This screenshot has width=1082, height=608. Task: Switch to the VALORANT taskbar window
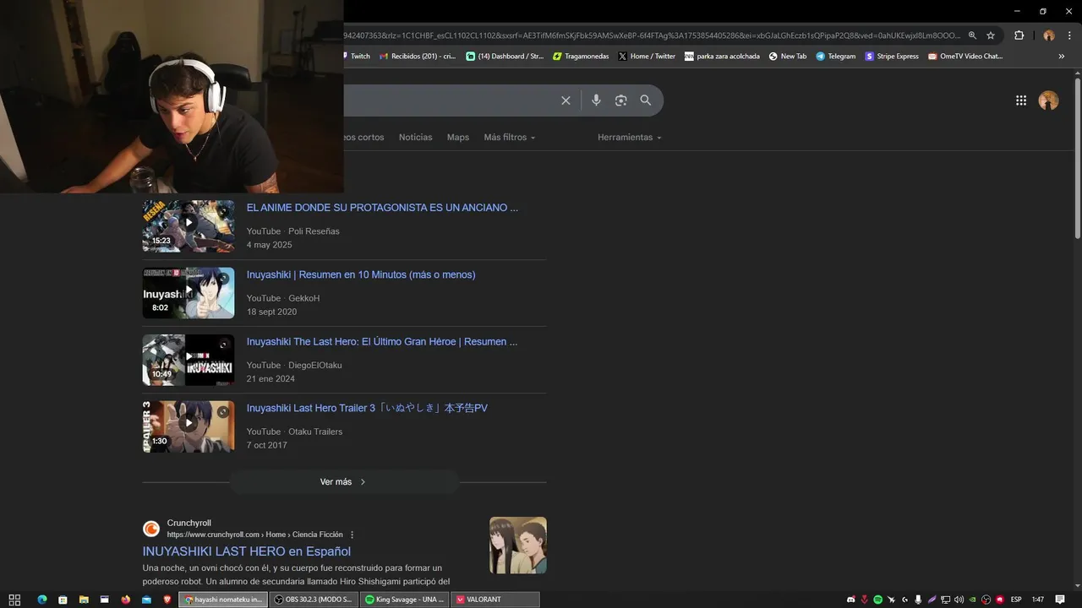[x=495, y=600]
